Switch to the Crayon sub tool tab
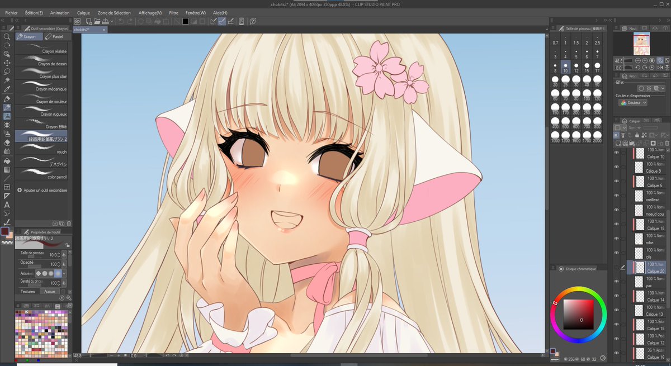 click(x=29, y=36)
